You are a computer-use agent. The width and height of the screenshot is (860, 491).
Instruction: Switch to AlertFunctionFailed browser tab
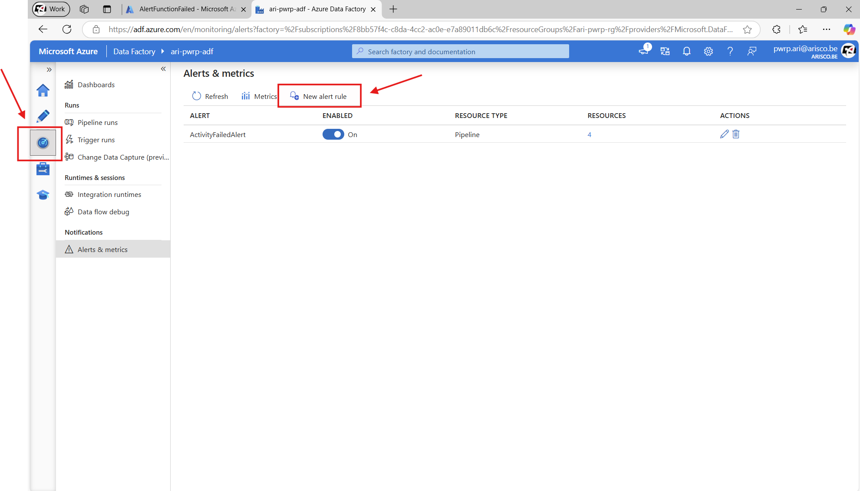pyautogui.click(x=187, y=9)
